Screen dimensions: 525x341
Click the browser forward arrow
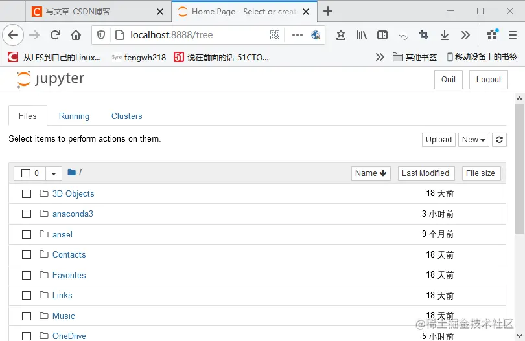(x=34, y=35)
